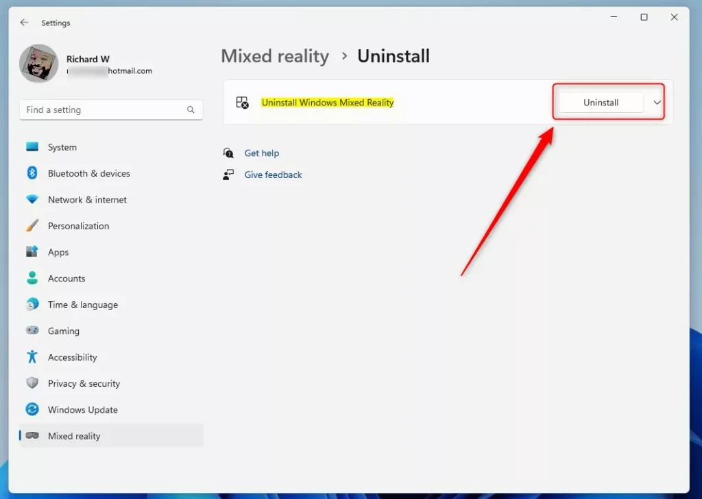Click the Accounts person icon

32,278
